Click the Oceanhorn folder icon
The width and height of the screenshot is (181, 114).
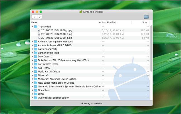tap(36, 90)
